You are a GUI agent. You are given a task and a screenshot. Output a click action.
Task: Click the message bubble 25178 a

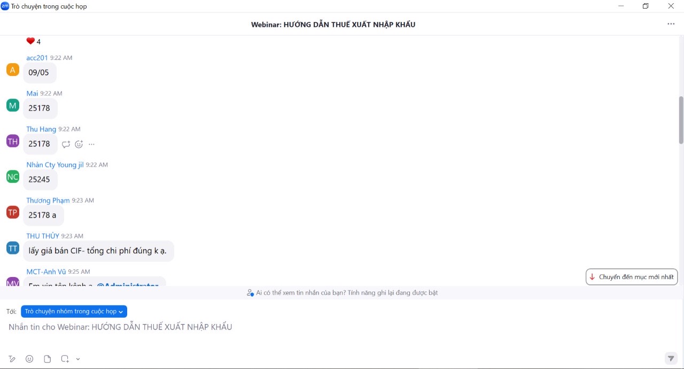43,215
